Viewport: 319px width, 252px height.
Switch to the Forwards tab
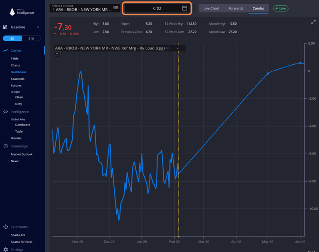coord(236,9)
